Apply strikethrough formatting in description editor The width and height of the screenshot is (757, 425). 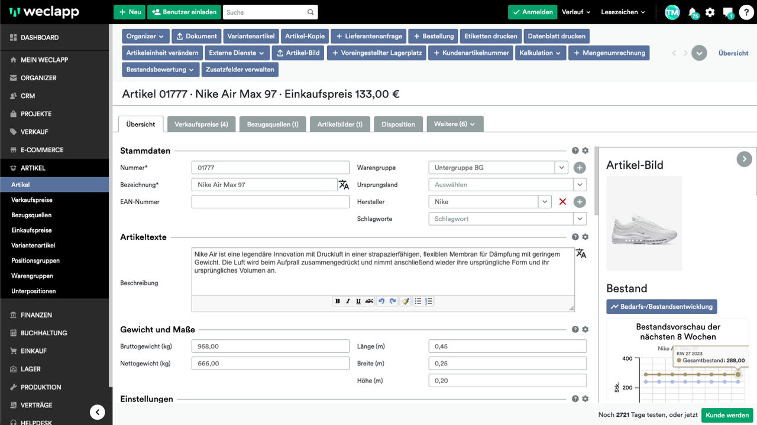point(369,301)
